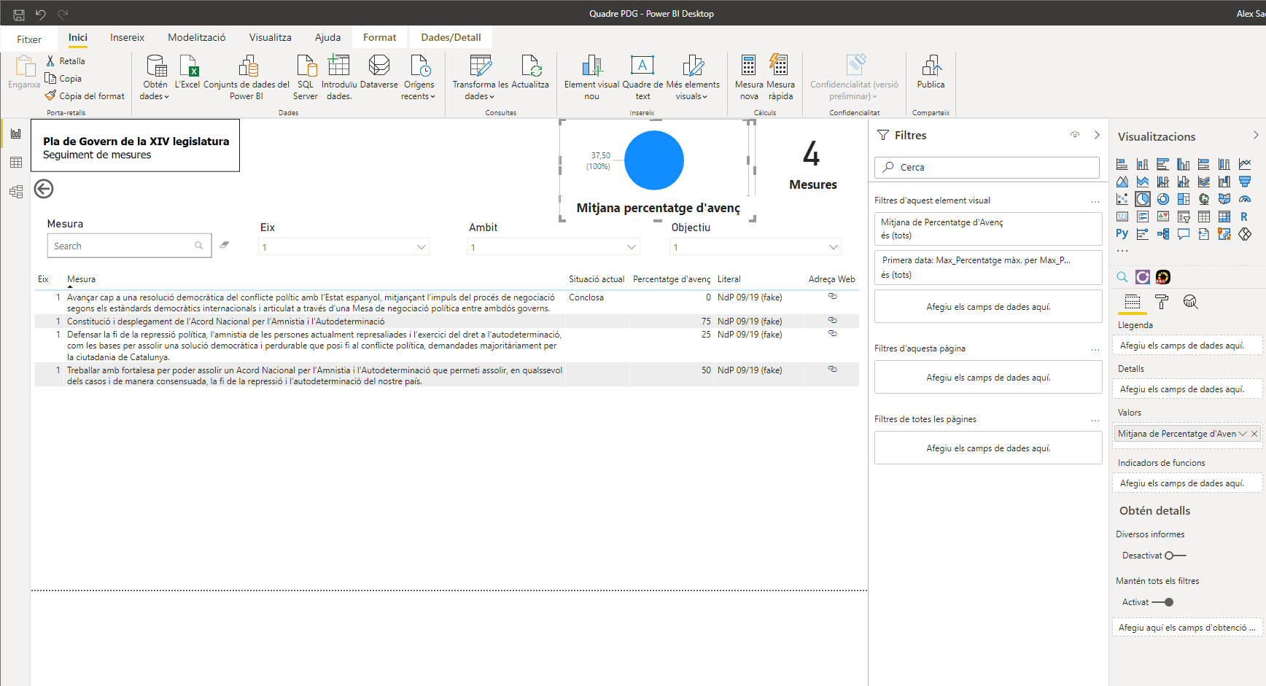The height and width of the screenshot is (686, 1266).
Task: Switch to Data view in left sidebar
Action: click(x=16, y=163)
